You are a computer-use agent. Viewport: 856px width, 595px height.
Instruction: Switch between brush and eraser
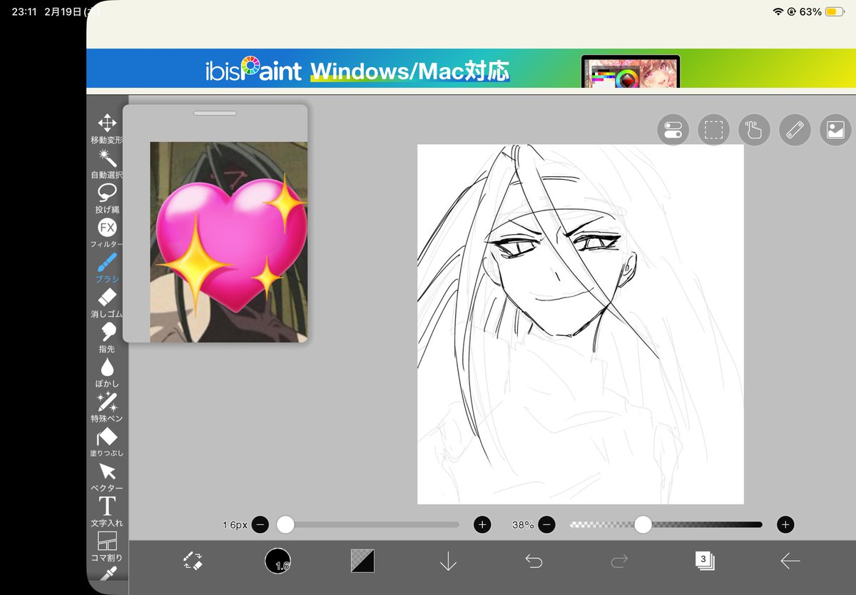click(x=192, y=561)
